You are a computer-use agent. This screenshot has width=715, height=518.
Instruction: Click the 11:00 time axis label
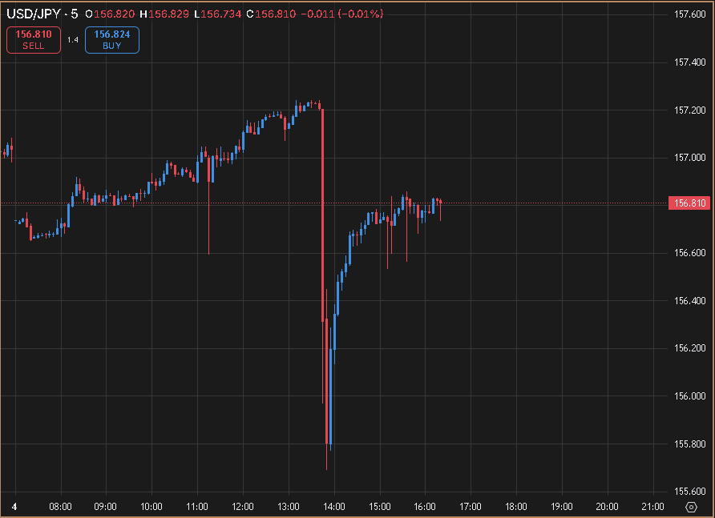[197, 507]
